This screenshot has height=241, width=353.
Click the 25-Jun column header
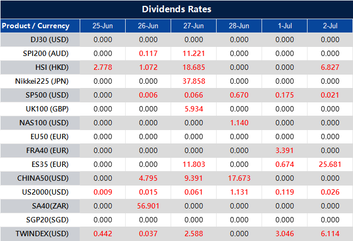pos(102,26)
